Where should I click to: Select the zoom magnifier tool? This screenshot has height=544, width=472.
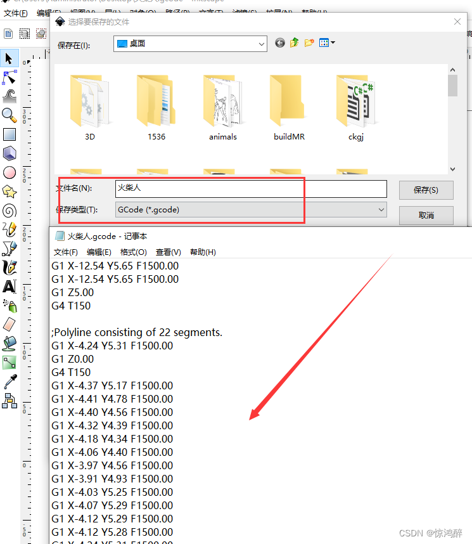(x=10, y=115)
